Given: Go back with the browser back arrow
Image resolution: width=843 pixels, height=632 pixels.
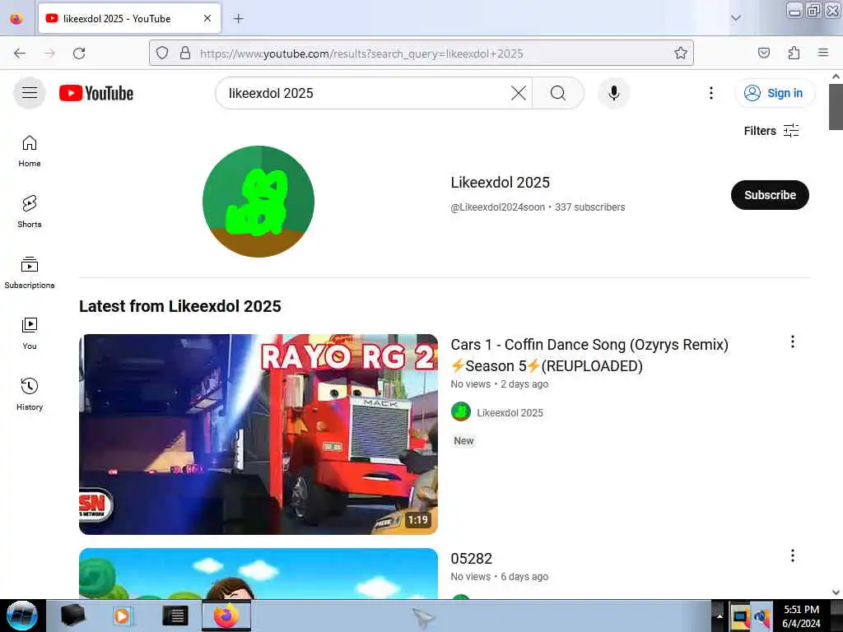Looking at the screenshot, I should pyautogui.click(x=20, y=53).
